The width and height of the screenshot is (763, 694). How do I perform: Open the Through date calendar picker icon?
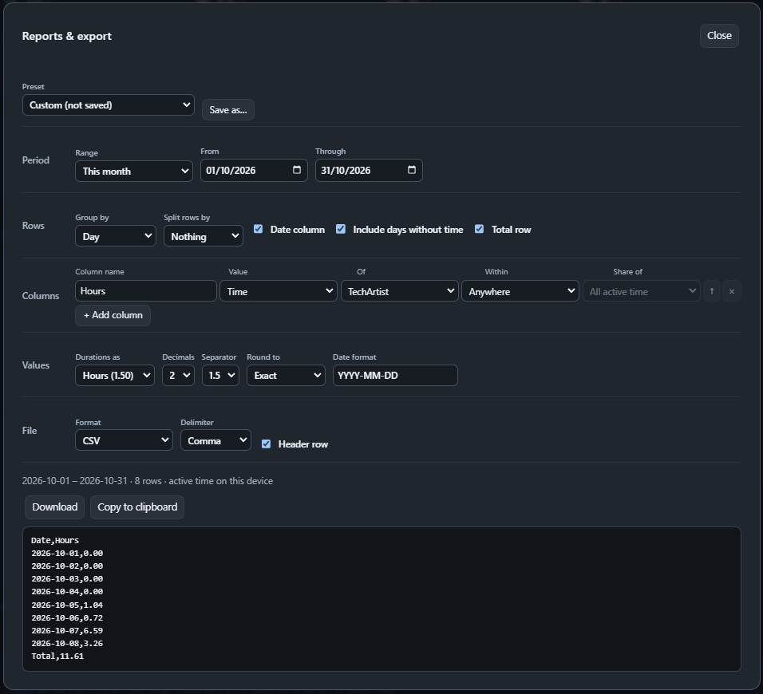[412, 170]
